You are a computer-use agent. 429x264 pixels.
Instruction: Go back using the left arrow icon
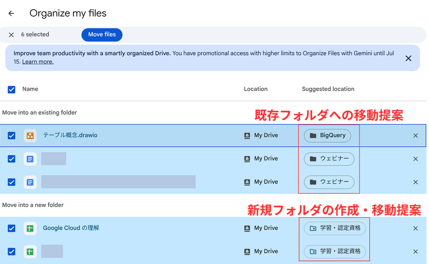[11, 13]
